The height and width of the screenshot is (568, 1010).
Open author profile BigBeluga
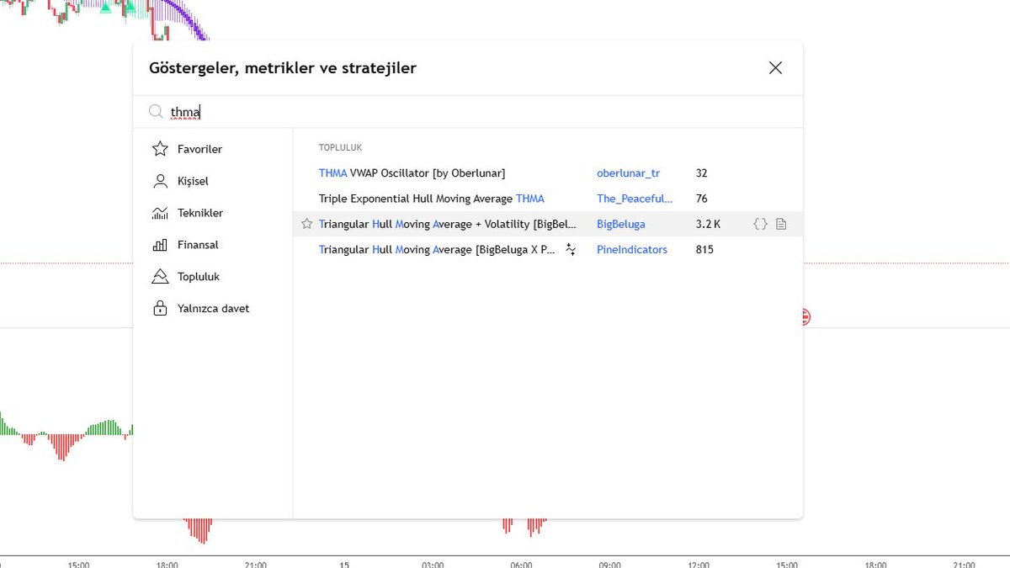click(621, 224)
